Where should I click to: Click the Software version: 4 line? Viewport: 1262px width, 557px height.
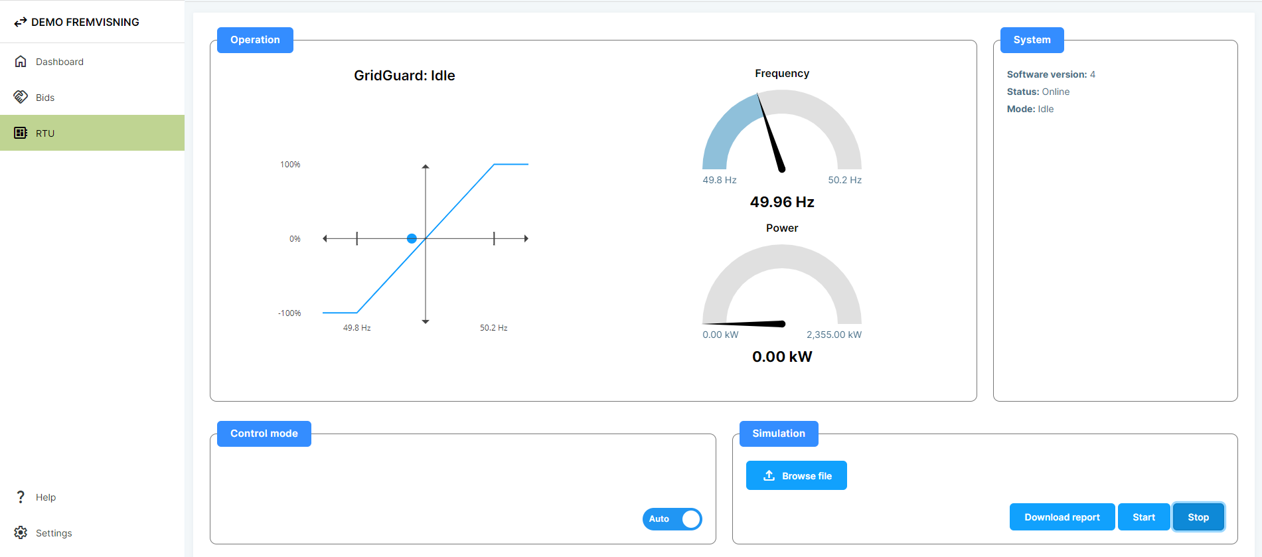point(1051,74)
